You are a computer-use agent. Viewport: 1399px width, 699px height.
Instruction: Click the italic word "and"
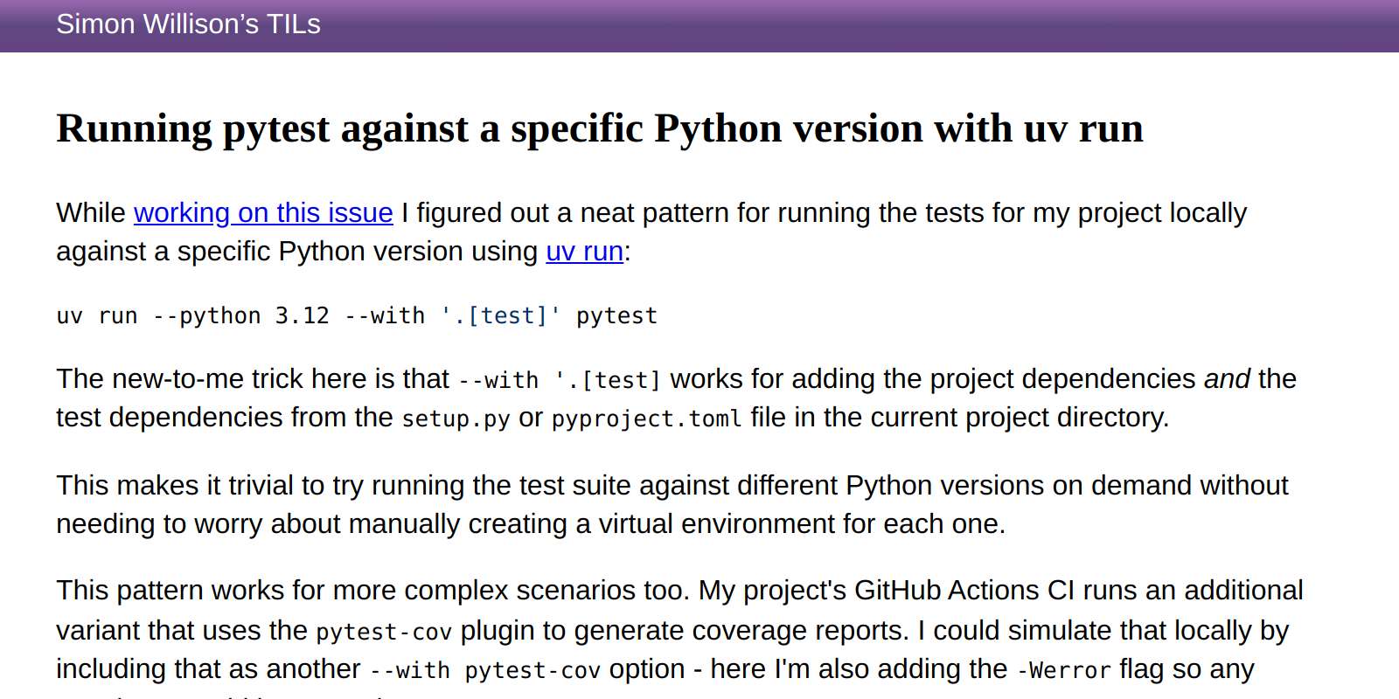tap(1227, 379)
